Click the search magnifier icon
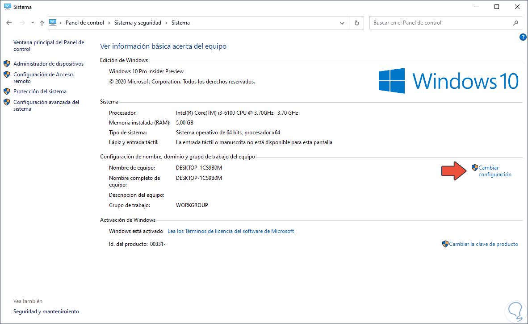This screenshot has height=324, width=528. coord(515,23)
